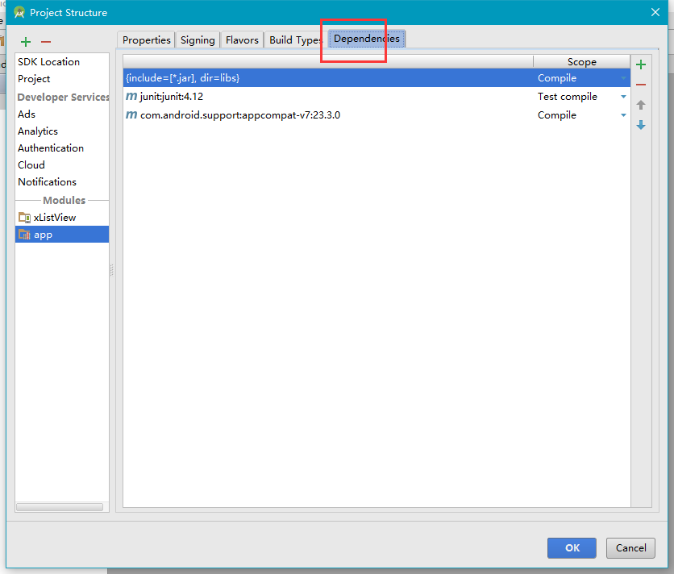Close the Project Structure dialog
674x574 pixels.
click(x=655, y=12)
